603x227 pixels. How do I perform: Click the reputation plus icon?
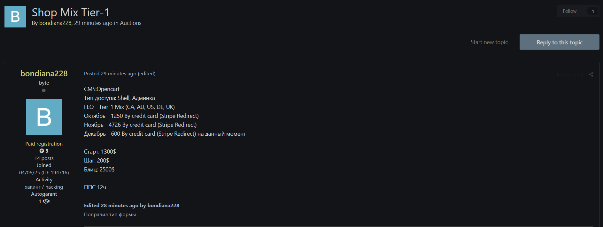coord(42,151)
